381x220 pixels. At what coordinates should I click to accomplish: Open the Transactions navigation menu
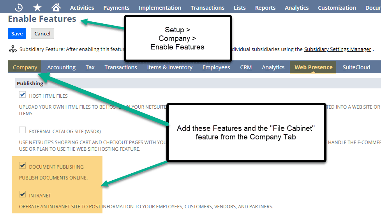(x=208, y=8)
